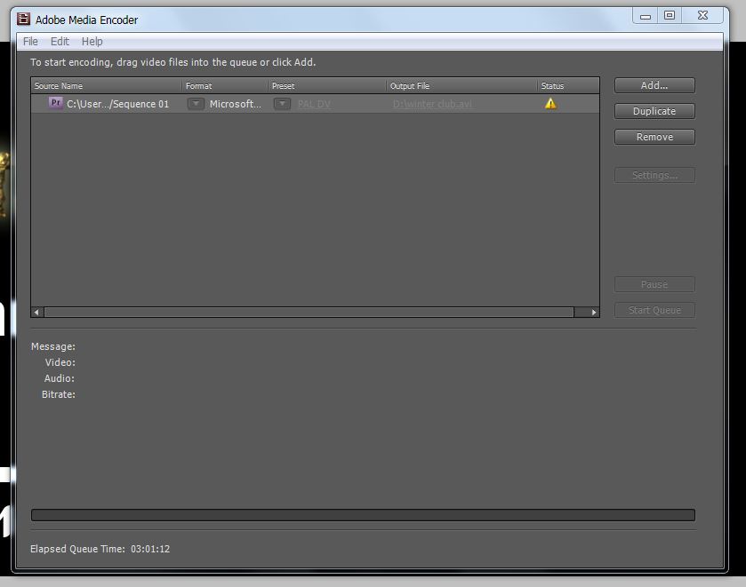Click the Pause button
746x587 pixels.
pyautogui.click(x=654, y=284)
